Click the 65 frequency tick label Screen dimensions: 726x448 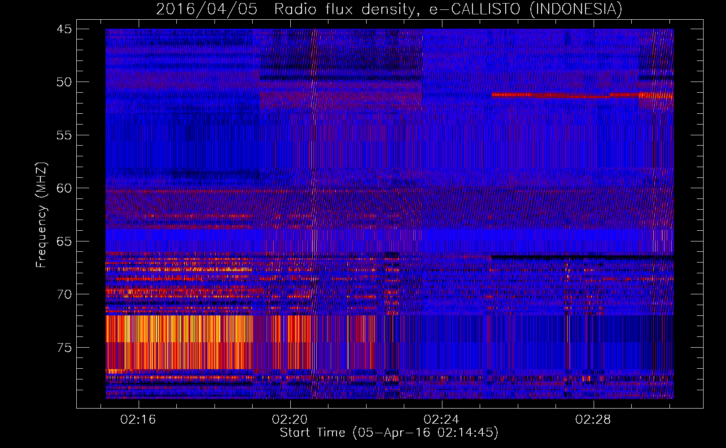(64, 241)
